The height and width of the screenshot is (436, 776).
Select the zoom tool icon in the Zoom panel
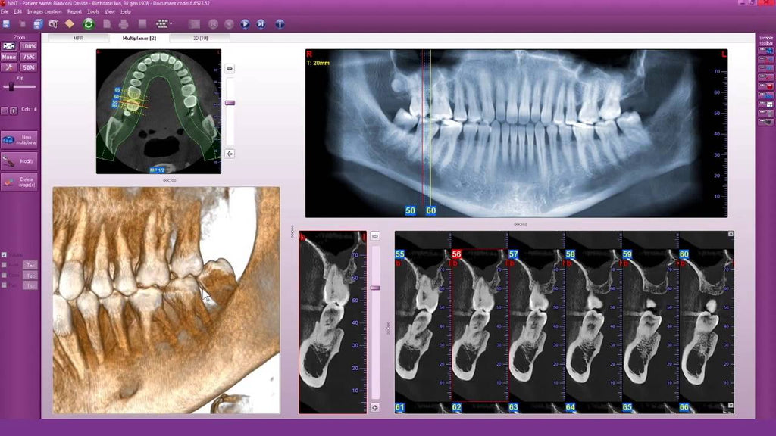pyautogui.click(x=8, y=47)
